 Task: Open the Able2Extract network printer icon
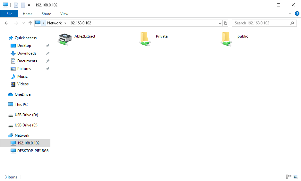point(64,39)
